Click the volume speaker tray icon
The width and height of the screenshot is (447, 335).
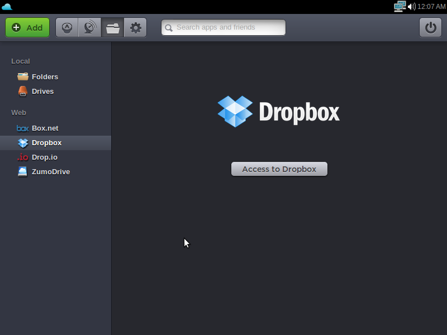pos(411,7)
